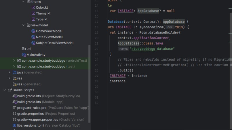The height and width of the screenshot is (130, 232).
Task: Click the synchronized call on line 18
Action: (151, 27)
